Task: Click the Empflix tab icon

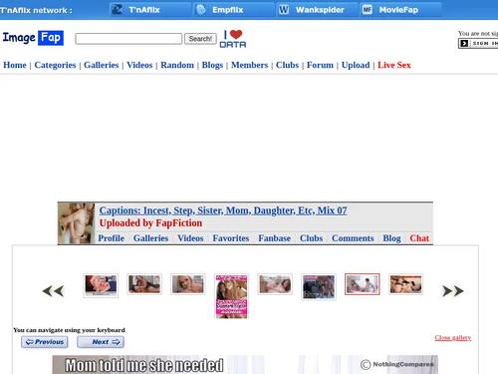Action: pos(201,10)
